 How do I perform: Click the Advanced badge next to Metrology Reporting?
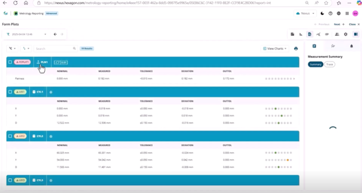pos(52,13)
